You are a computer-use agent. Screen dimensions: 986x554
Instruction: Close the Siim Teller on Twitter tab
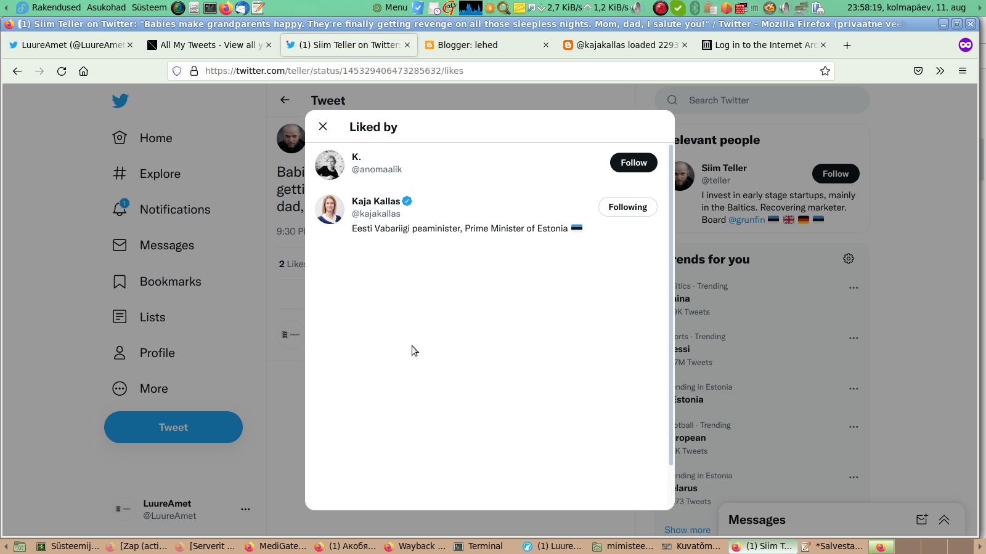pos(407,45)
